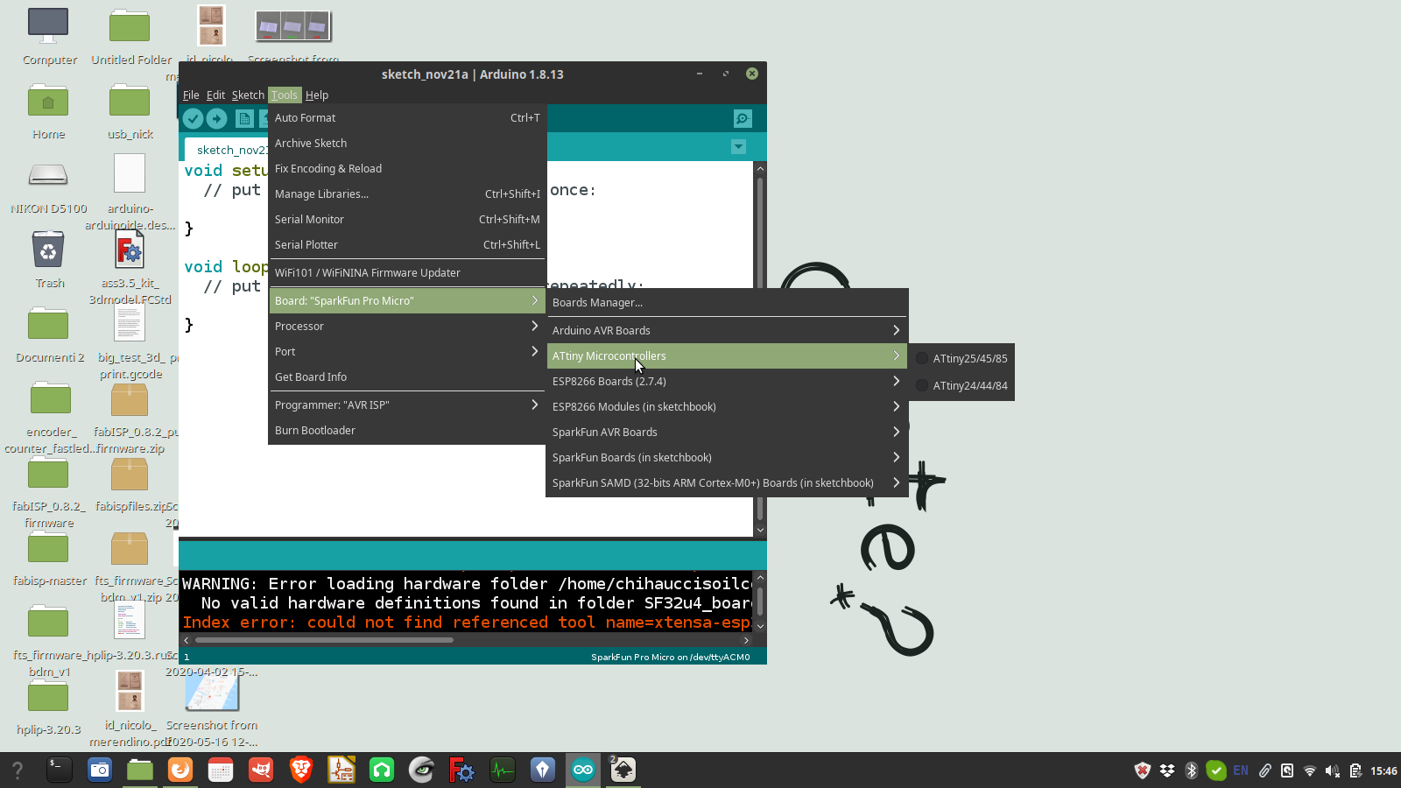Click the Bluetooth tray icon
This screenshot has height=788, width=1401.
[x=1191, y=770]
